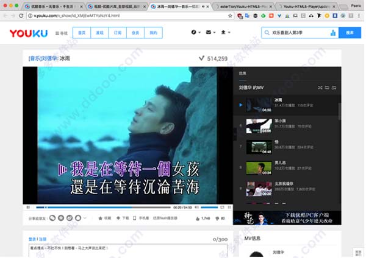Enter fullscreen with the player's fullscreen icon
The width and height of the screenshot is (366, 258).
(229, 207)
